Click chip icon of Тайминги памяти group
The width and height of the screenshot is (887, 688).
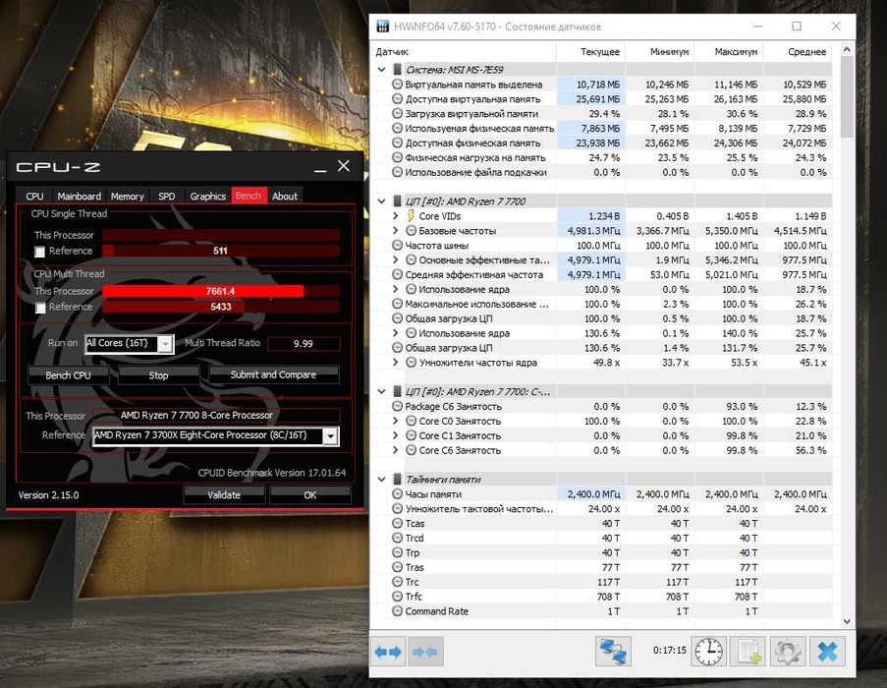(398, 480)
